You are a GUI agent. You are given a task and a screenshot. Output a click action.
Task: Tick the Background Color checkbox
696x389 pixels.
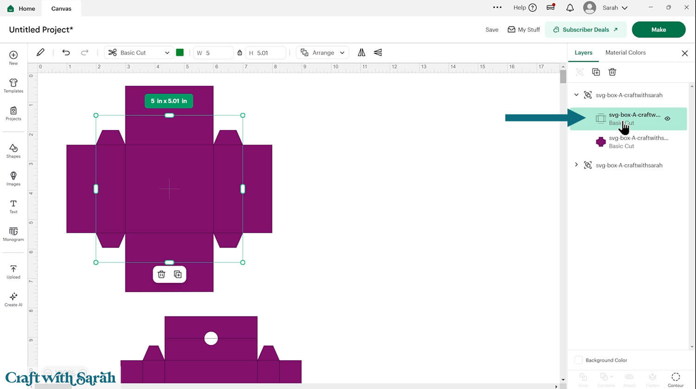(579, 360)
